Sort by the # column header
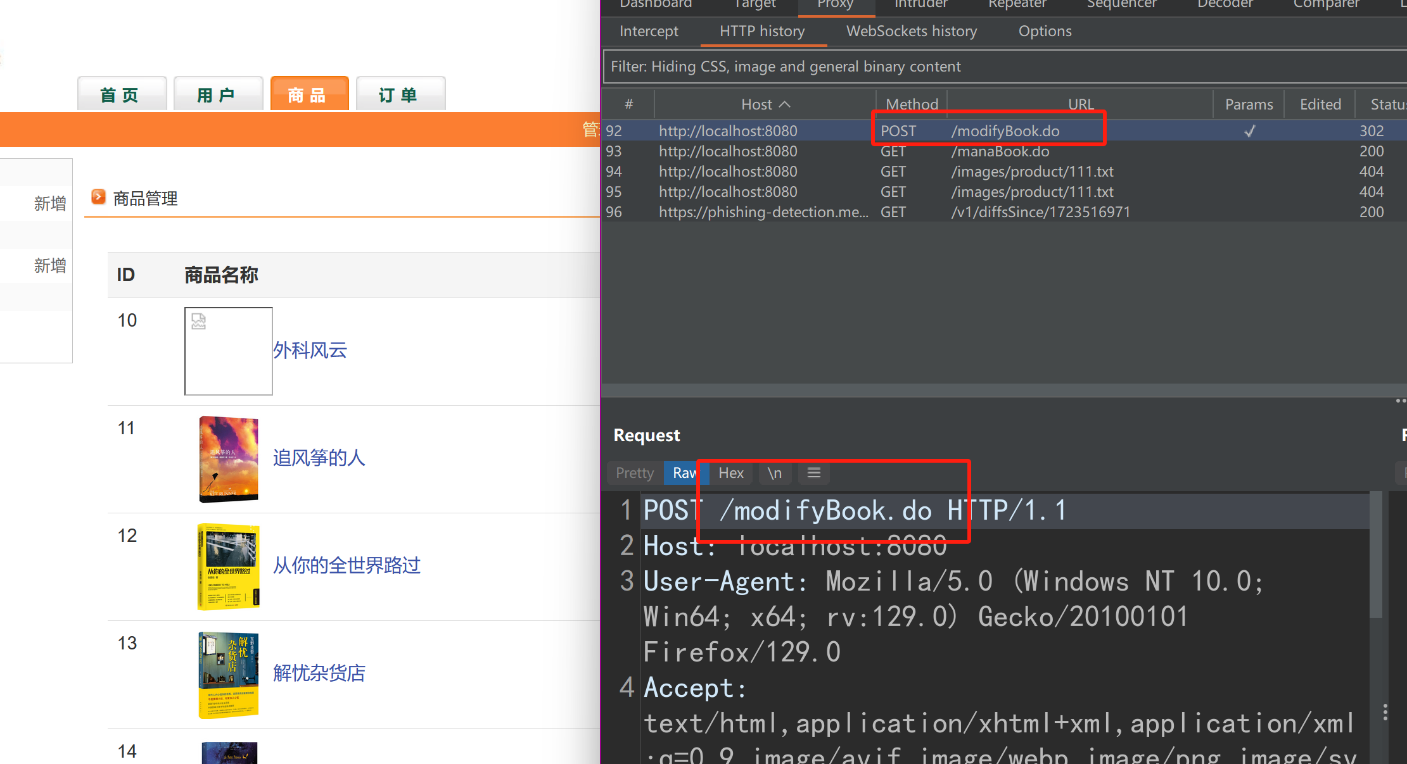The image size is (1407, 764). tap(628, 104)
